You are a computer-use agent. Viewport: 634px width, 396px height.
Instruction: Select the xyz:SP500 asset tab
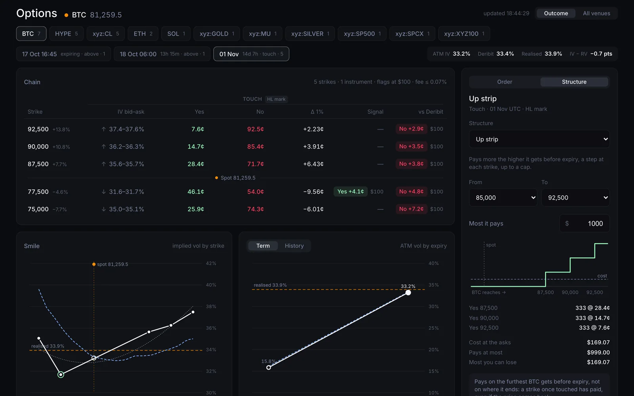pyautogui.click(x=362, y=34)
